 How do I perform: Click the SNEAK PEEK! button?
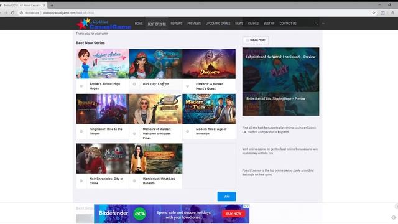point(256,40)
